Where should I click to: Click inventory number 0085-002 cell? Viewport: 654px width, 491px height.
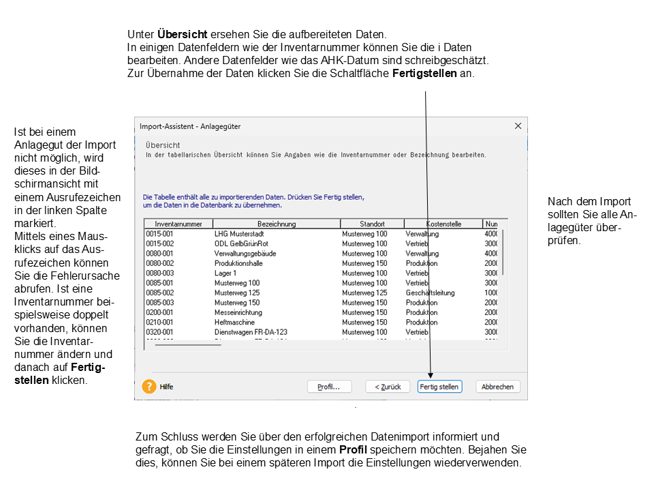pos(160,293)
